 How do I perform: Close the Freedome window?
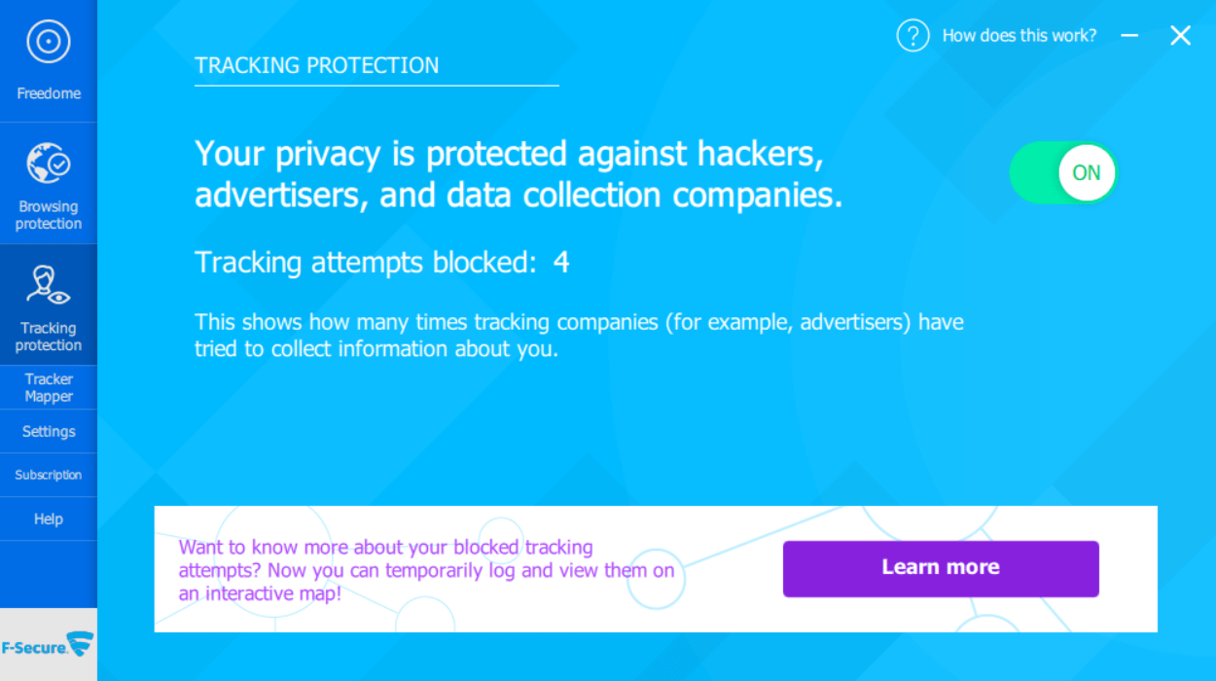point(1180,36)
